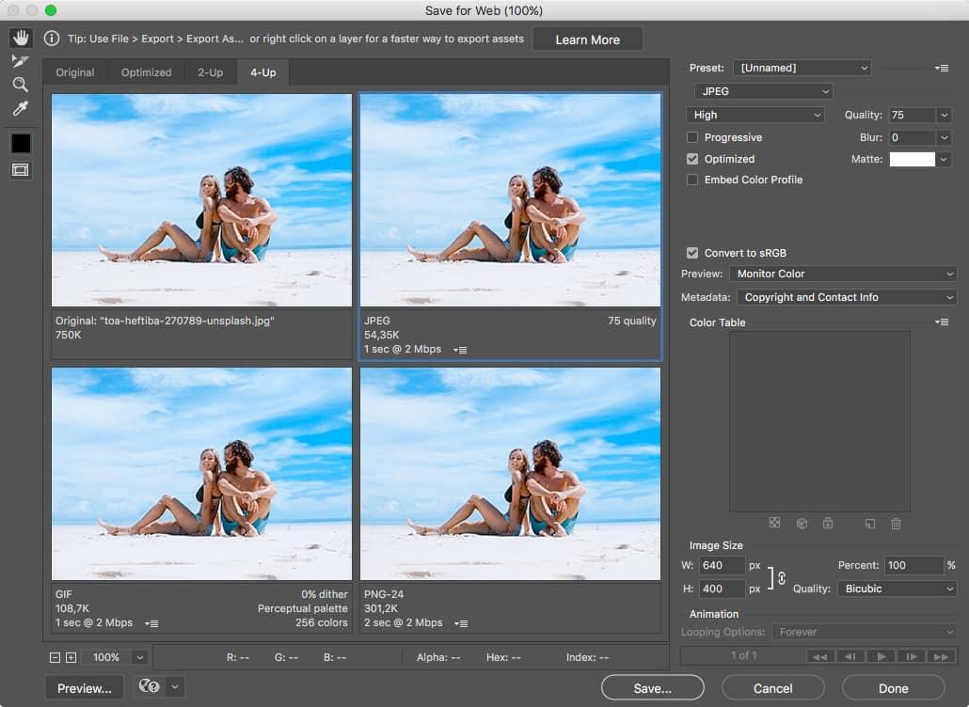969x707 pixels.
Task: Switch to the Optimized tab
Action: point(146,72)
